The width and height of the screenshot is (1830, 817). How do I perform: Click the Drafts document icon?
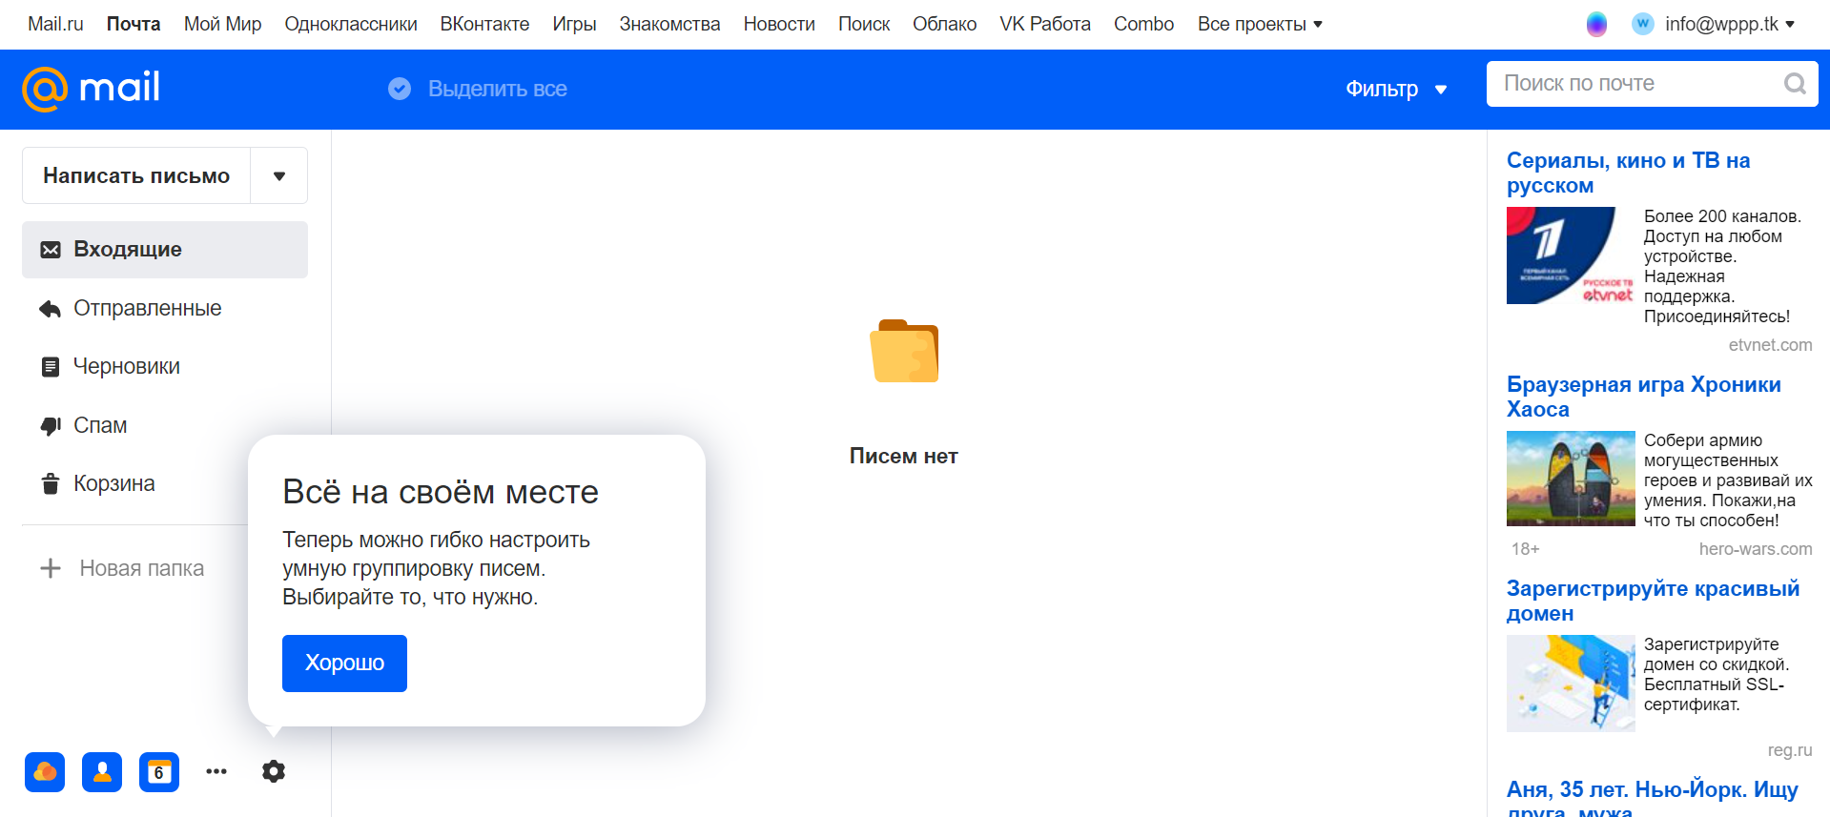51,367
